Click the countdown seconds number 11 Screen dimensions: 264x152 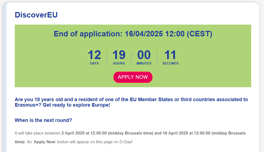point(170,55)
